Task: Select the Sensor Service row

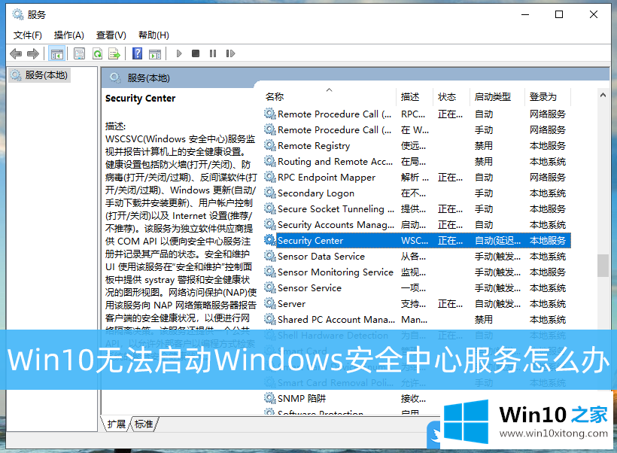Action: 417,288
